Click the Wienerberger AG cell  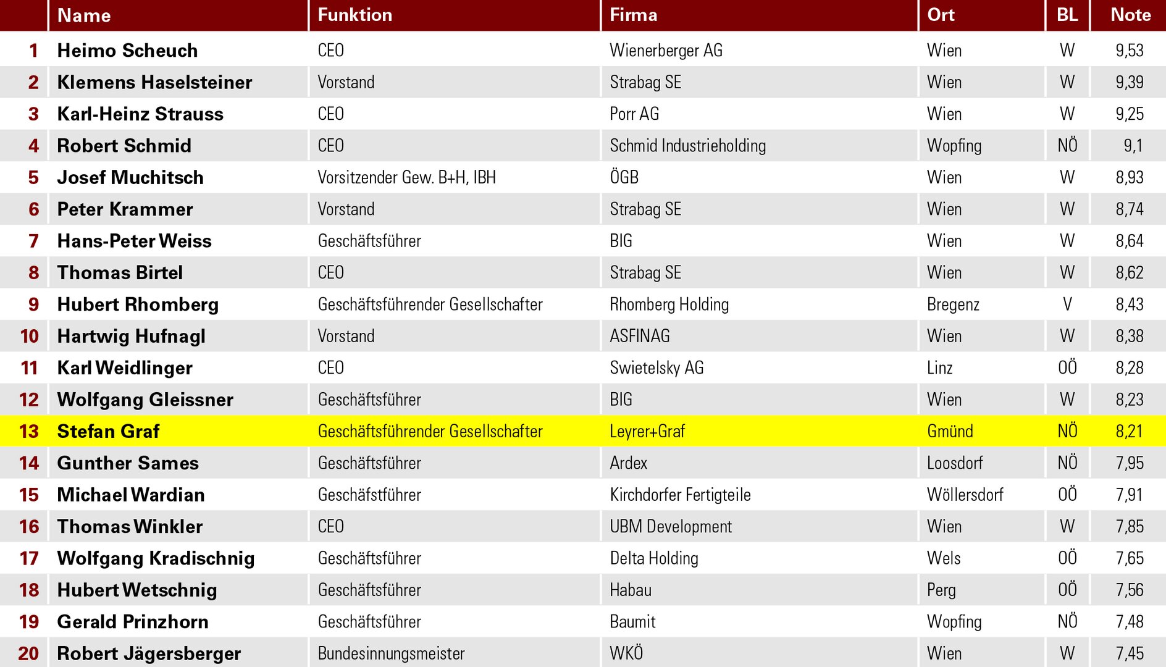click(666, 51)
